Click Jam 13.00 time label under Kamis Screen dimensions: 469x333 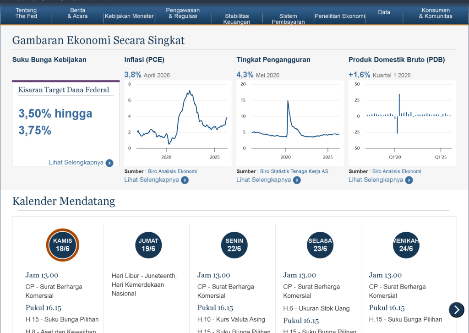(x=42, y=275)
